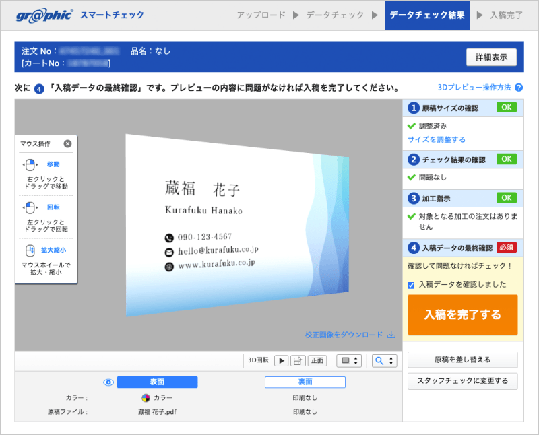Play the 3D rotation animation

tap(282, 360)
